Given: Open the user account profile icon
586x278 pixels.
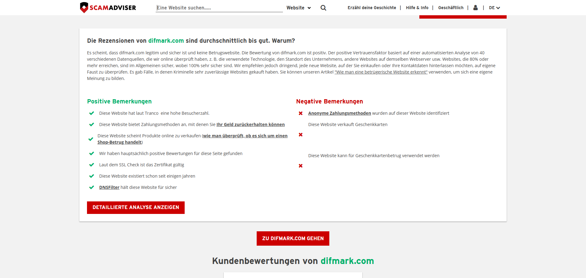Looking at the screenshot, I should coord(475,8).
